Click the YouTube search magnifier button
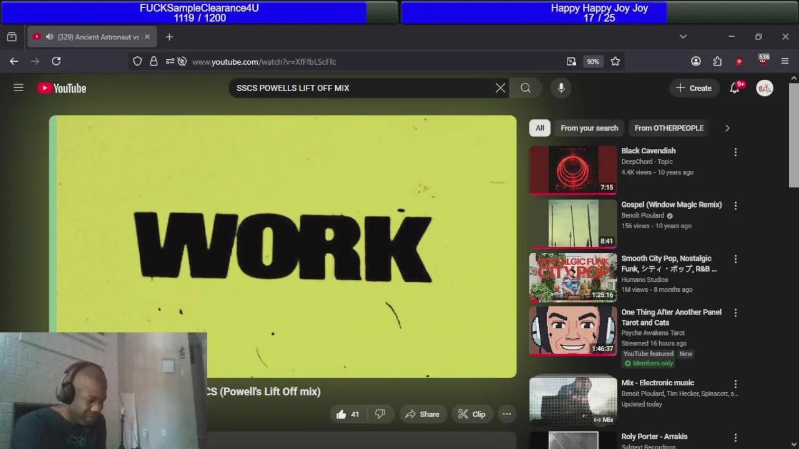799x449 pixels. pyautogui.click(x=526, y=88)
